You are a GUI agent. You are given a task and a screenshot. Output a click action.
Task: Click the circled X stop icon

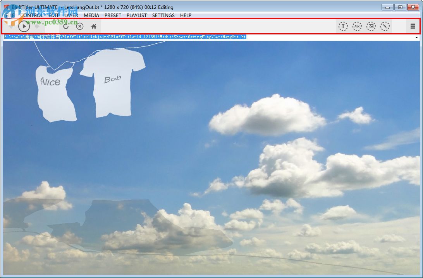(x=79, y=26)
